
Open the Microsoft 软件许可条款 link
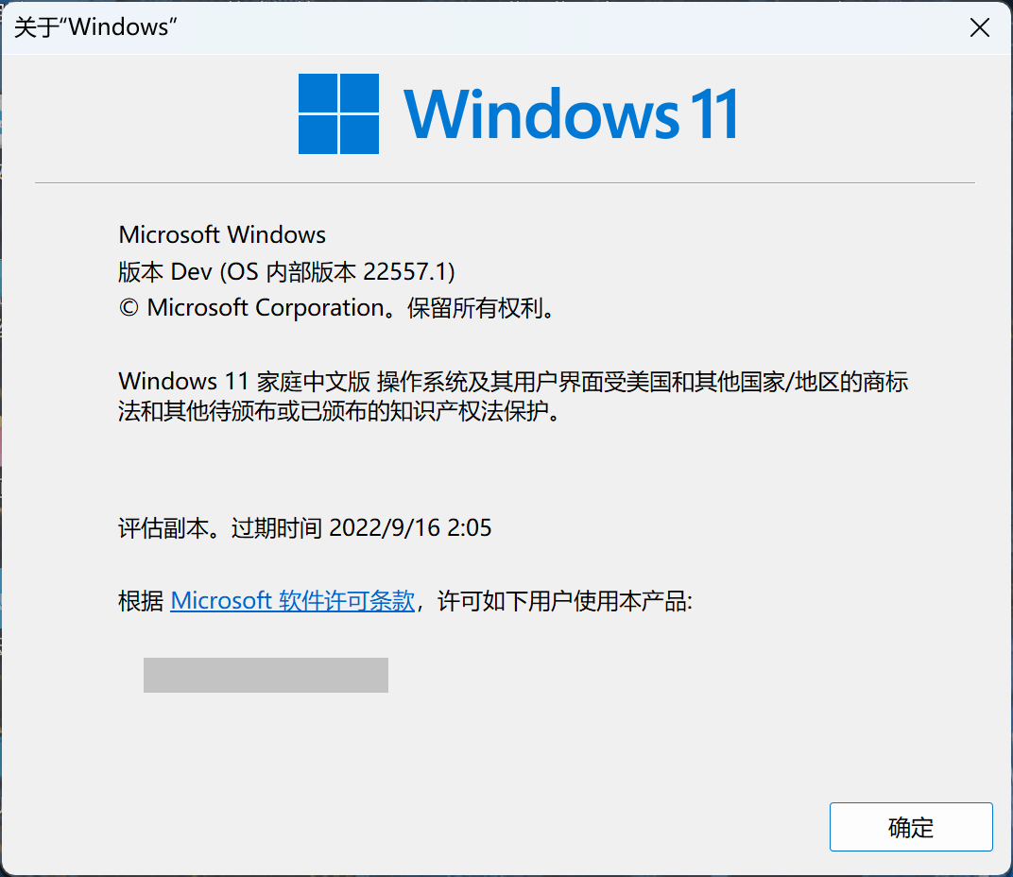[x=293, y=601]
